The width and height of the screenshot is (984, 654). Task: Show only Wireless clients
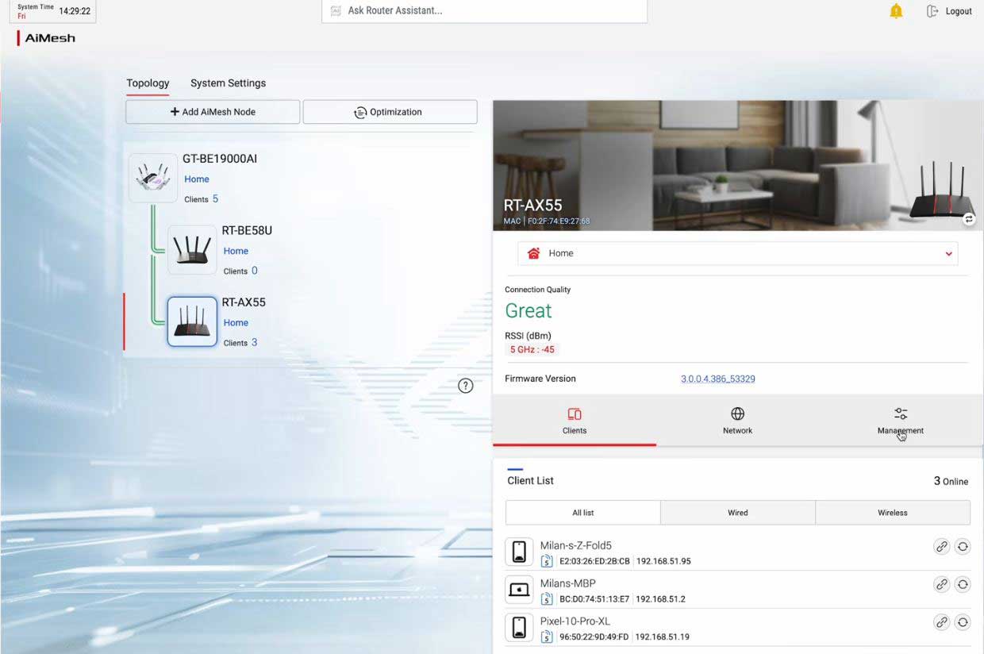(893, 513)
